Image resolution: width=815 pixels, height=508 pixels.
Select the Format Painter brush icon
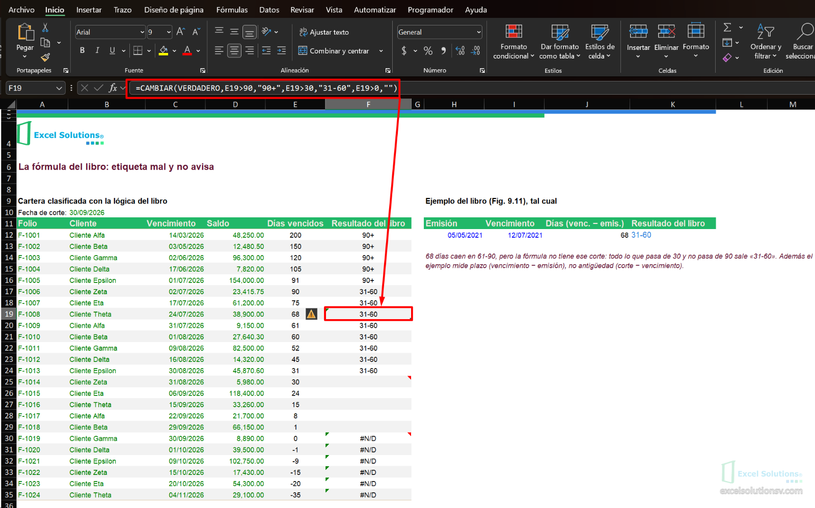[x=45, y=57]
